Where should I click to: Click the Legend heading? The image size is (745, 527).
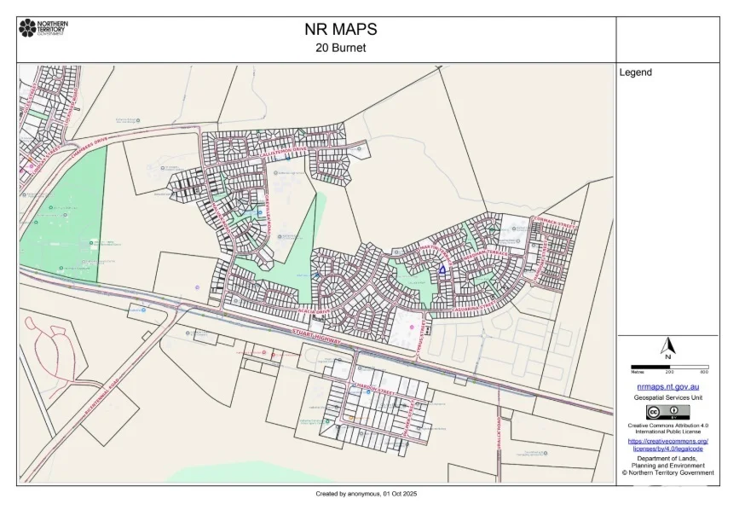[635, 72]
